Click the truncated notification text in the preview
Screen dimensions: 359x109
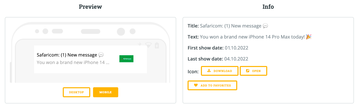(73, 62)
